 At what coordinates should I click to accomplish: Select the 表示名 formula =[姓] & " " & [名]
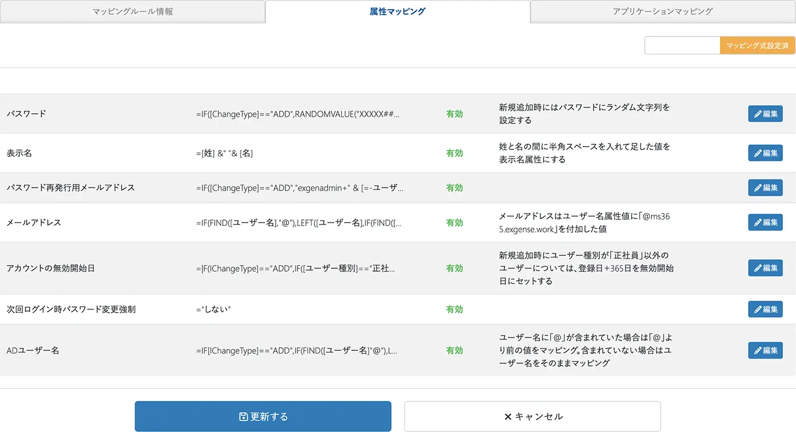tap(225, 153)
